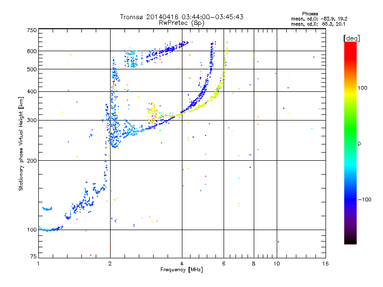Screen dimensions: 383x287
Task: Click the x-axis tick label '6'
Action: 224,264
